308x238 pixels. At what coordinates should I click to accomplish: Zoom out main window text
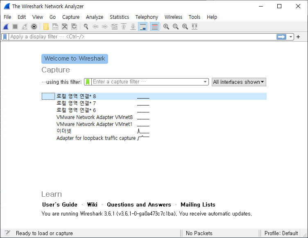click(x=176, y=27)
